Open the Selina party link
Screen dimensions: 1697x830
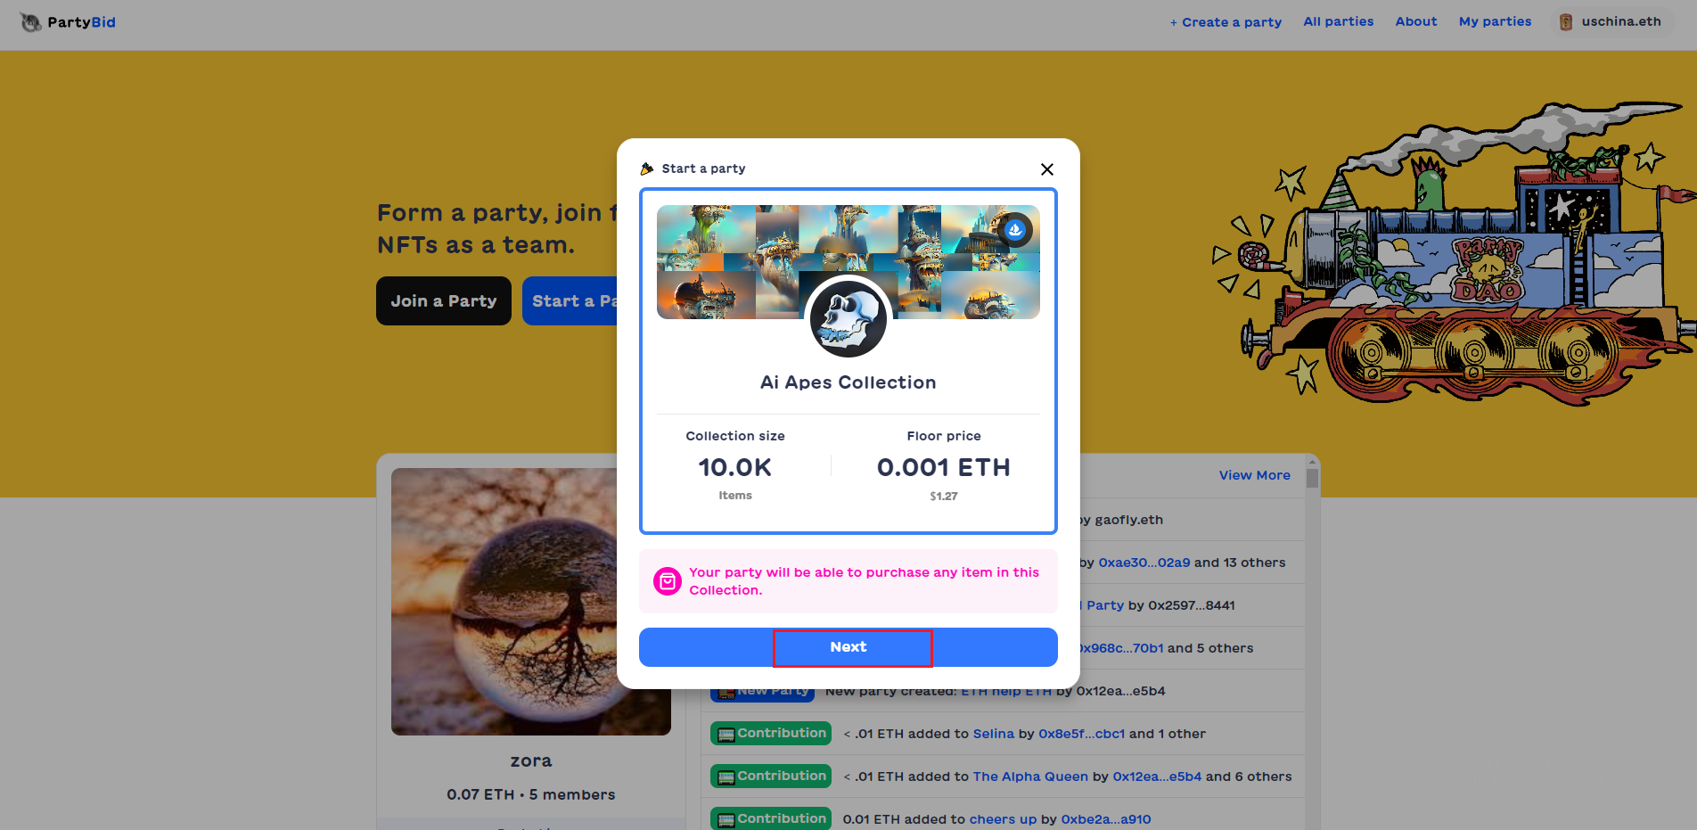tap(993, 734)
